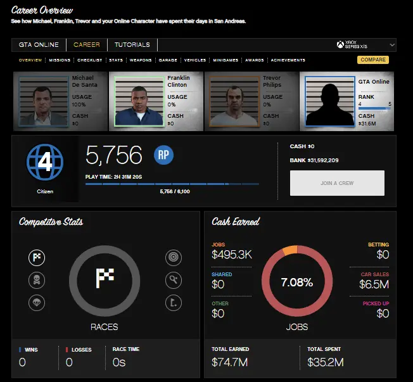Select the GTA Online character card

click(348, 101)
